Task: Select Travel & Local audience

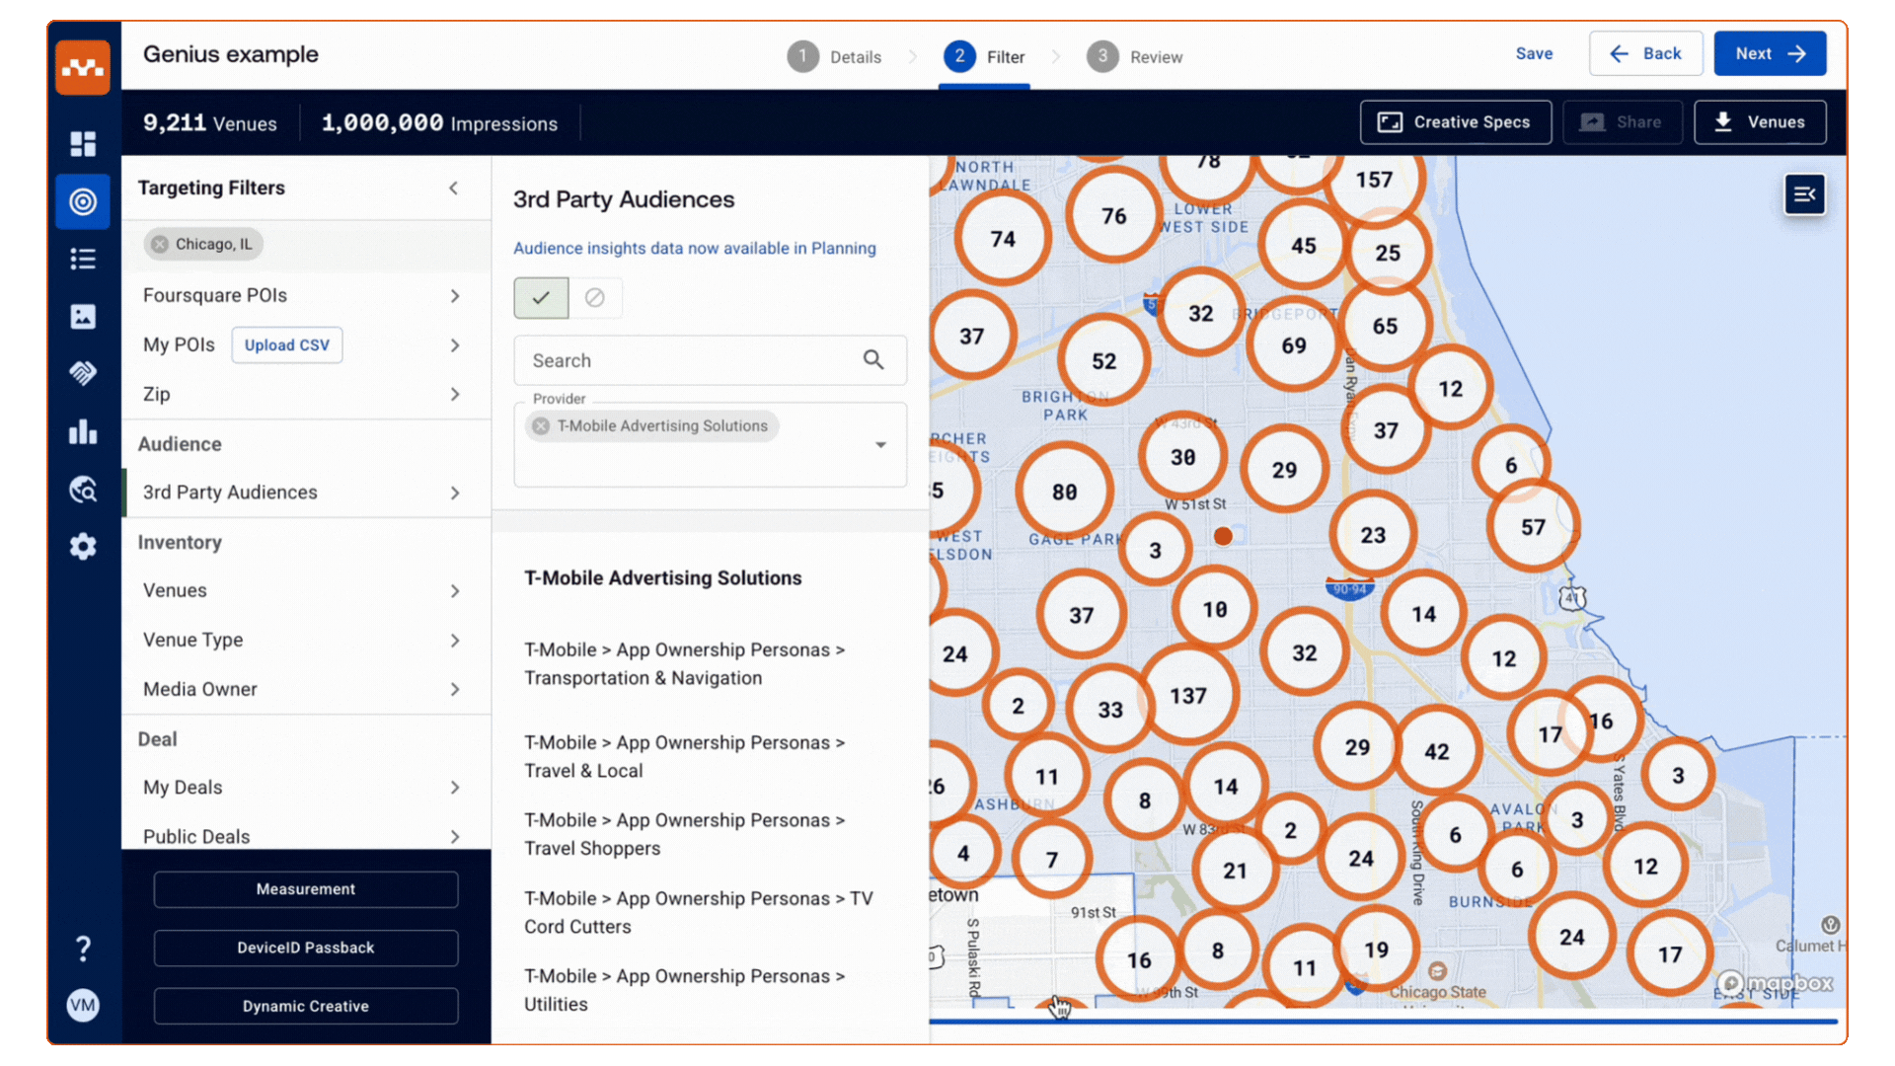Action: (685, 757)
